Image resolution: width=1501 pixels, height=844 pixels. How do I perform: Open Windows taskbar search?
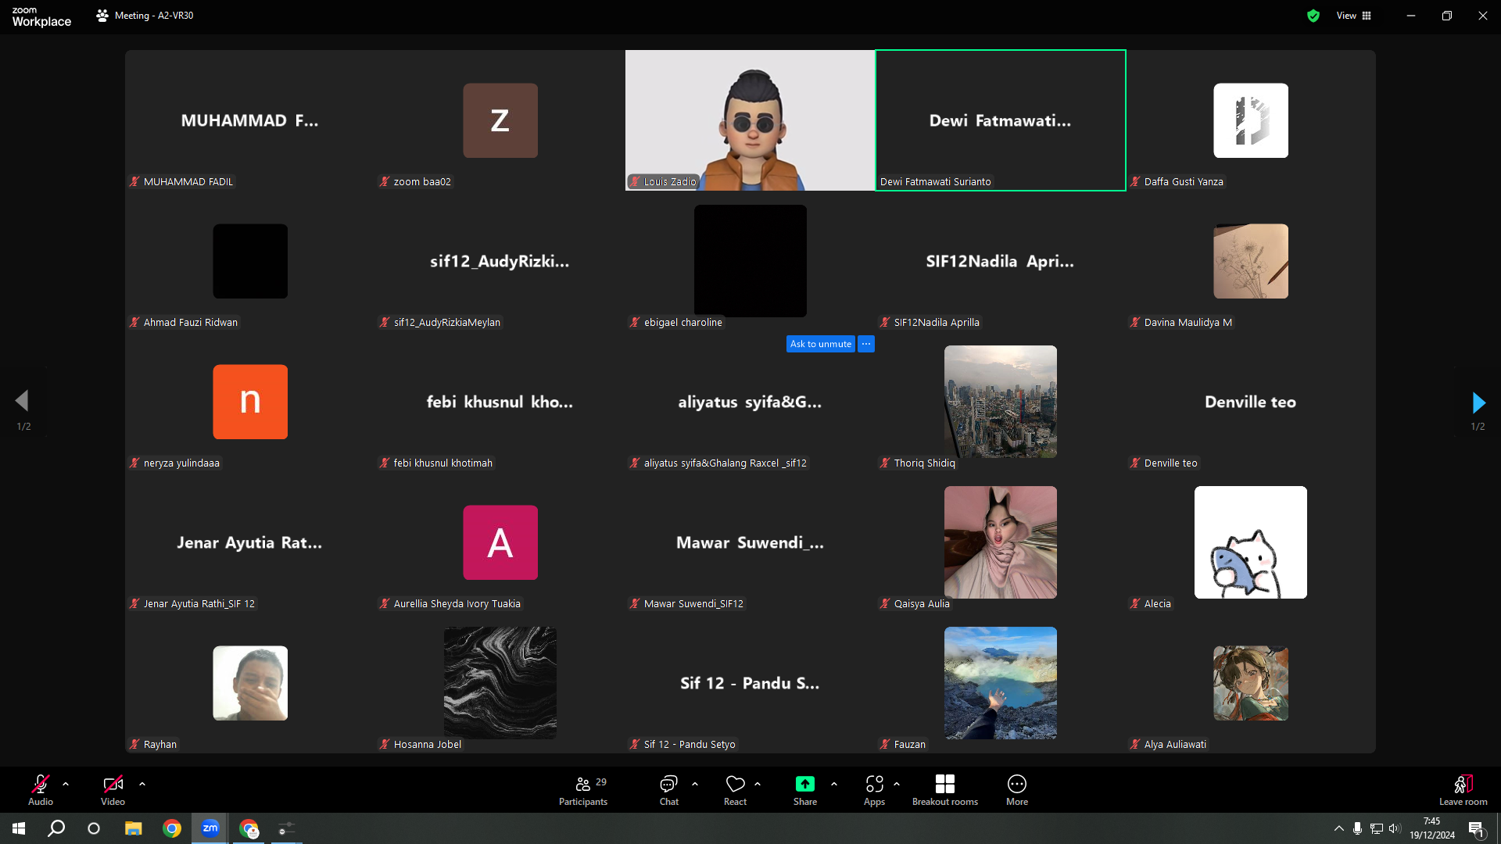(x=56, y=828)
